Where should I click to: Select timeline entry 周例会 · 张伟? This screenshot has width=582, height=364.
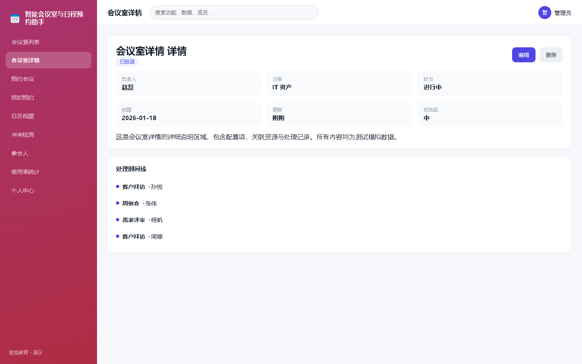pos(339,203)
